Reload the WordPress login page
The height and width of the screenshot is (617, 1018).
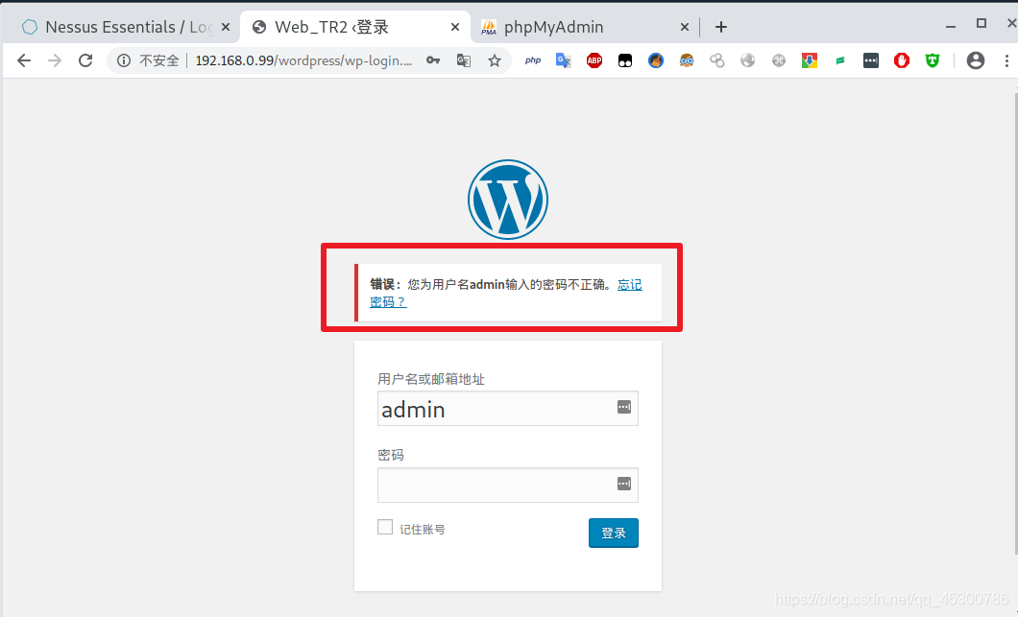point(85,60)
